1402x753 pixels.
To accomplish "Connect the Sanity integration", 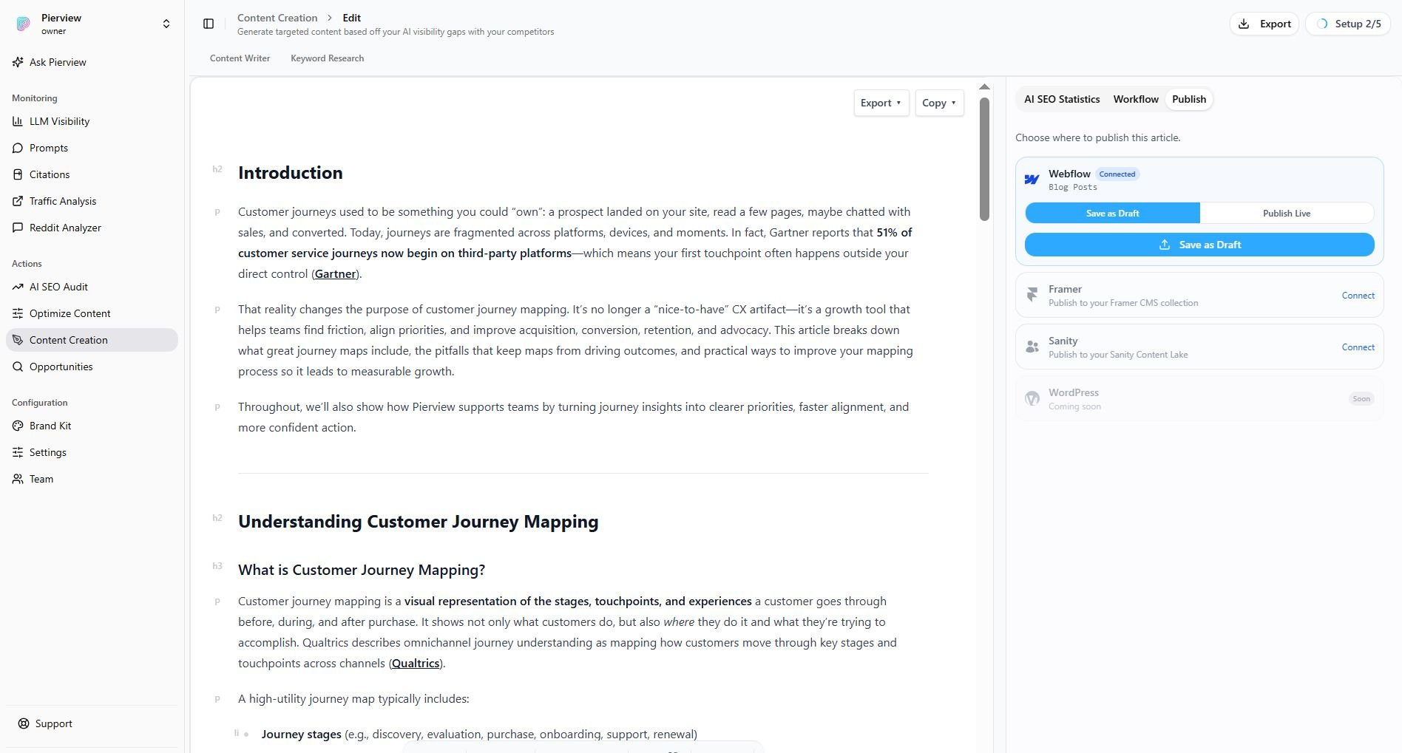I will (1358, 347).
